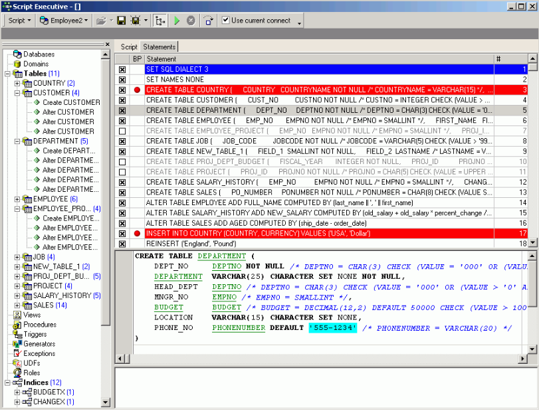
Task: Click the Generators icon in the tree
Action: 17,344
